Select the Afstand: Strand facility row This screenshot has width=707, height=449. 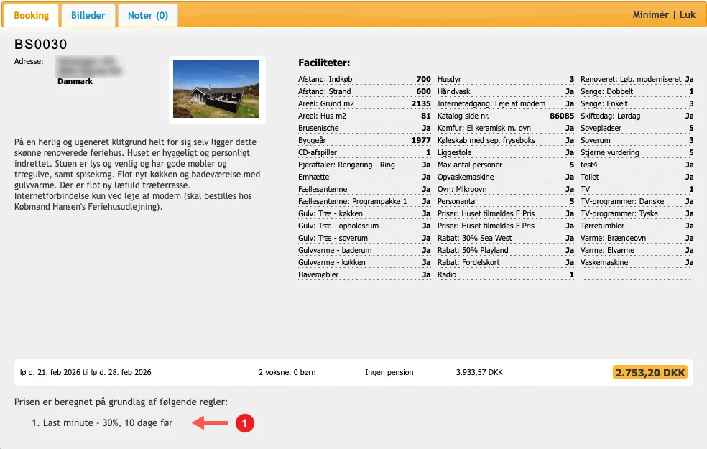(364, 91)
